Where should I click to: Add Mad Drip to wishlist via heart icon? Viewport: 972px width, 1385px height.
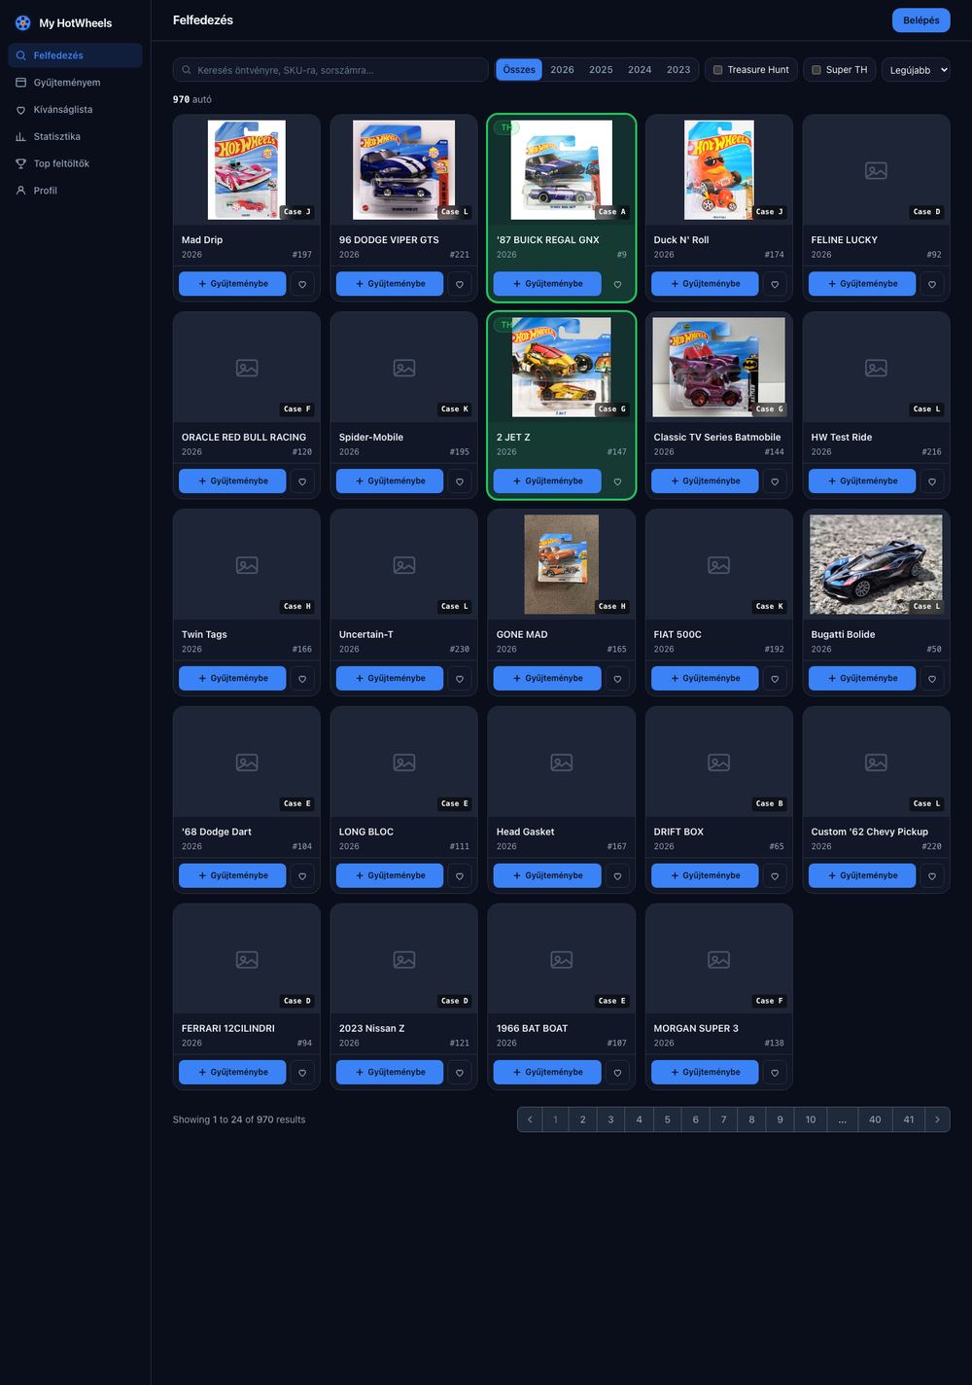pos(302,284)
